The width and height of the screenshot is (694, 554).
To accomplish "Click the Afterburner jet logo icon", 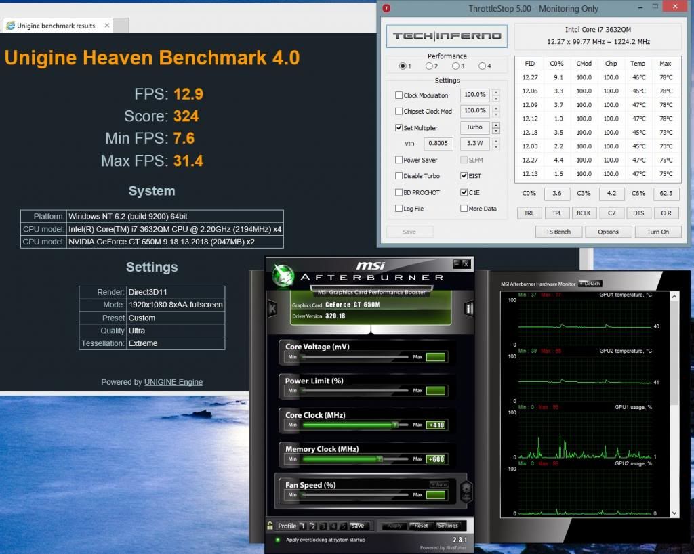I will point(283,275).
